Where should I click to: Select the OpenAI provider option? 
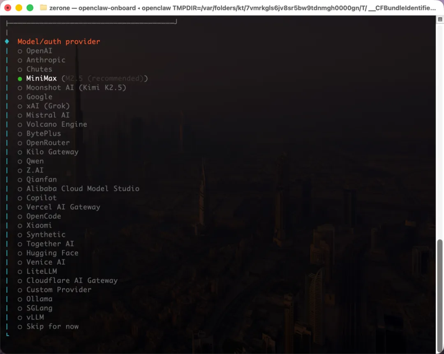(35, 51)
